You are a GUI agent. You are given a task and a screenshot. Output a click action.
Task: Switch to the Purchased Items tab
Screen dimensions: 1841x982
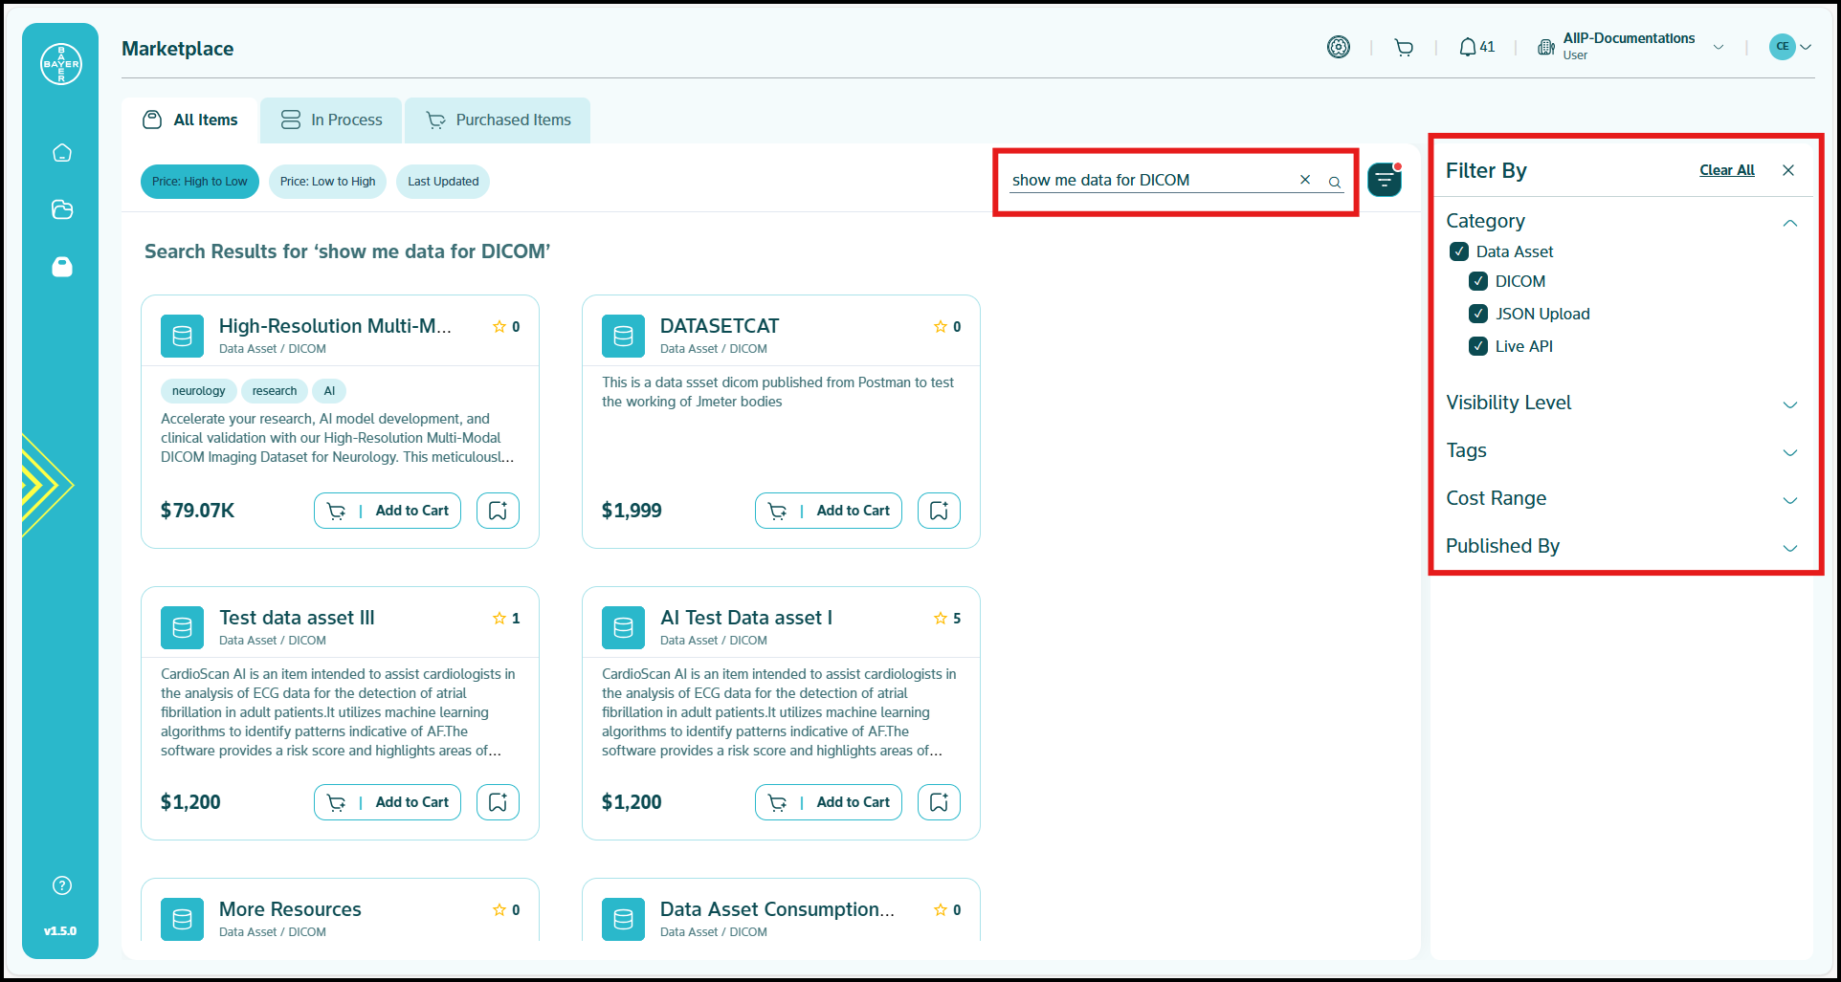pyautogui.click(x=498, y=120)
